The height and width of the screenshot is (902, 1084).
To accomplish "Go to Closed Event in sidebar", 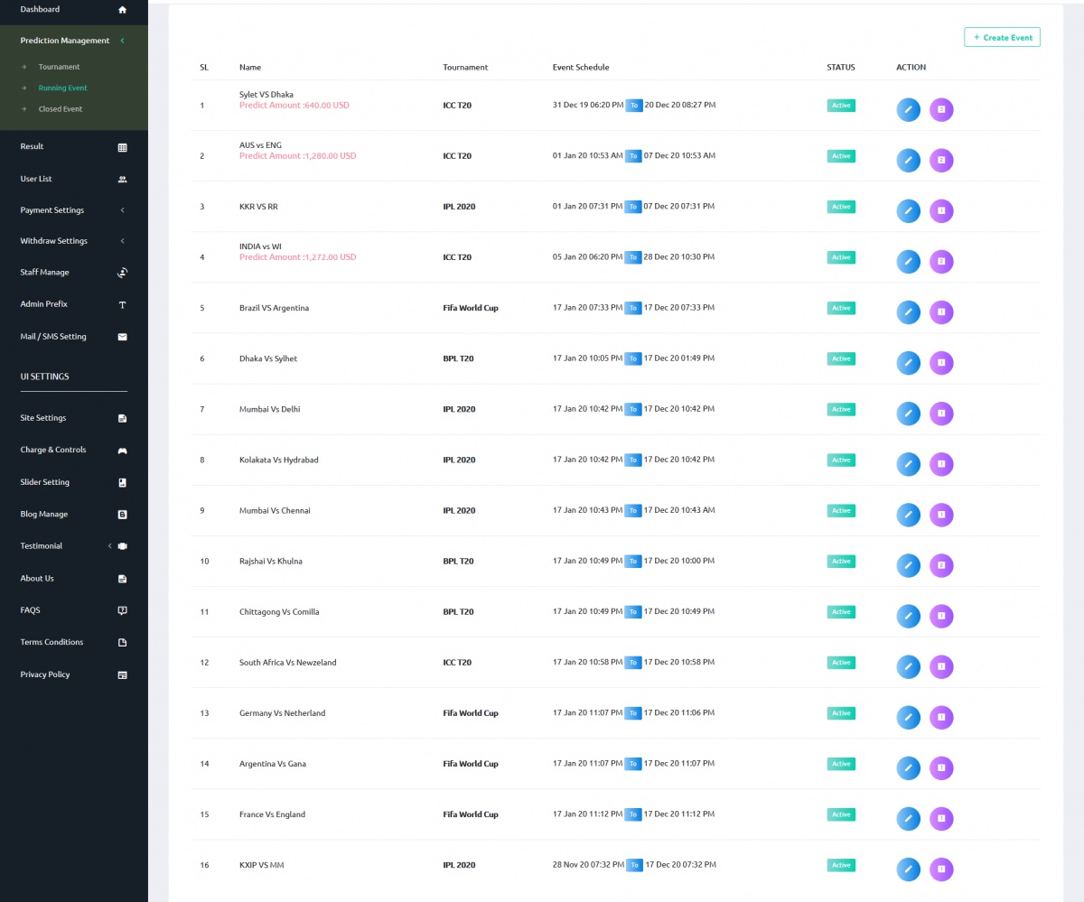I will (60, 109).
